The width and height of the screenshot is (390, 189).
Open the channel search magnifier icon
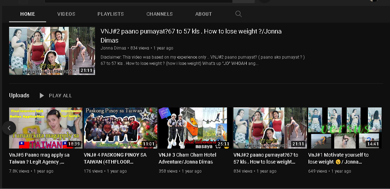pos(238,14)
